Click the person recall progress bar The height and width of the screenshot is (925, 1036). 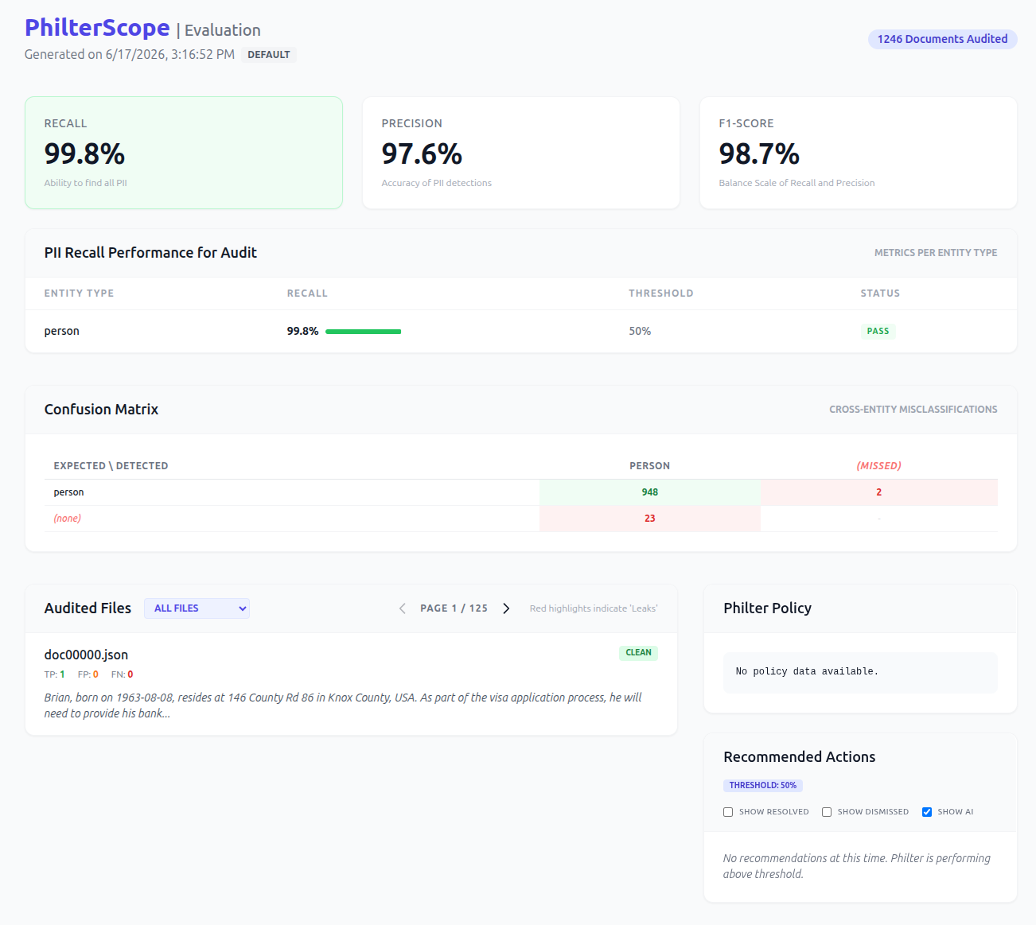click(364, 332)
